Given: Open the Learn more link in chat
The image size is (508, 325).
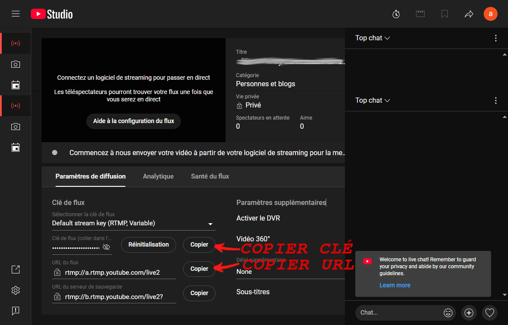Looking at the screenshot, I should (395, 285).
